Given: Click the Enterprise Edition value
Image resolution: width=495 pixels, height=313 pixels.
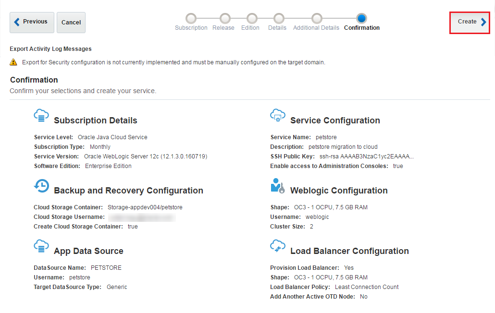Looking at the screenshot, I should pyautogui.click(x=108, y=166).
